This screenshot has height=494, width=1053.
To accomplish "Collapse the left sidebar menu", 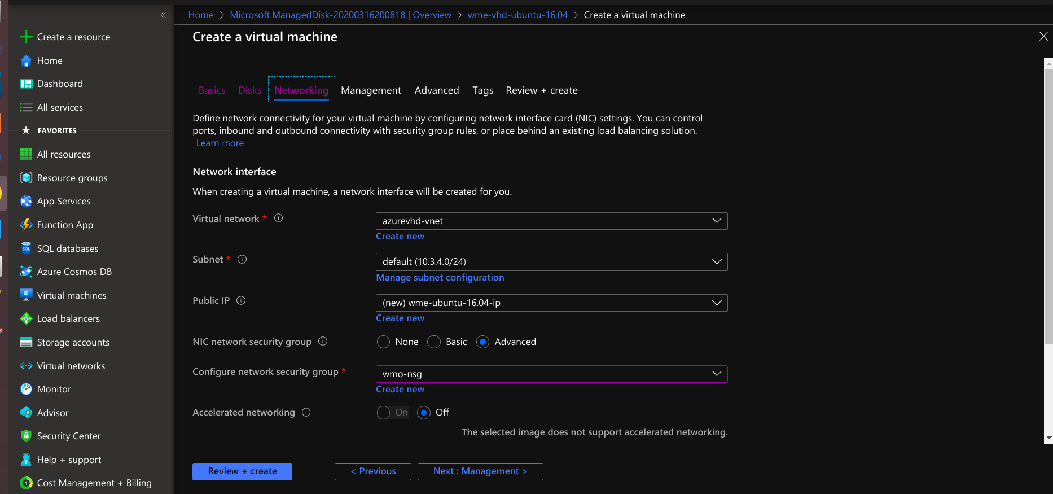I will (163, 15).
